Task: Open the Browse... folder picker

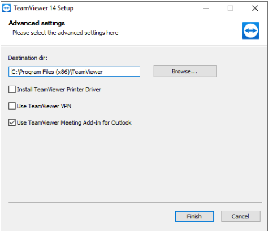Action: click(x=185, y=71)
